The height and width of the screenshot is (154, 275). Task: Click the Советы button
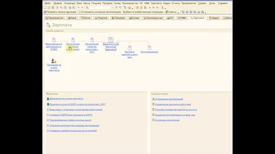pos(171,12)
